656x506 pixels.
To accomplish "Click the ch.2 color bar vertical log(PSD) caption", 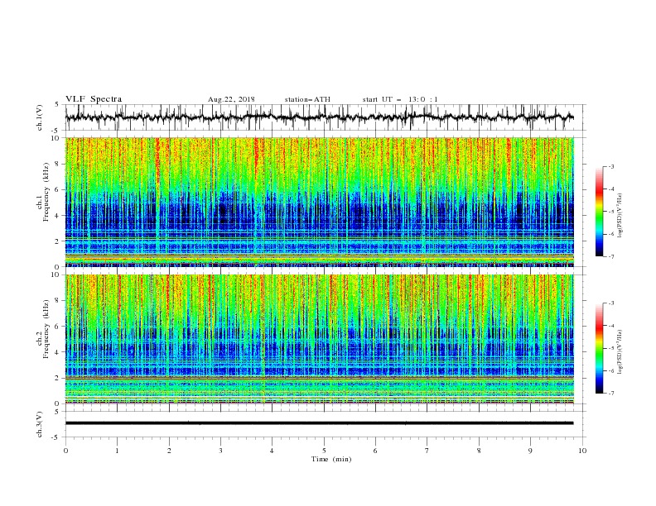I will coord(620,351).
